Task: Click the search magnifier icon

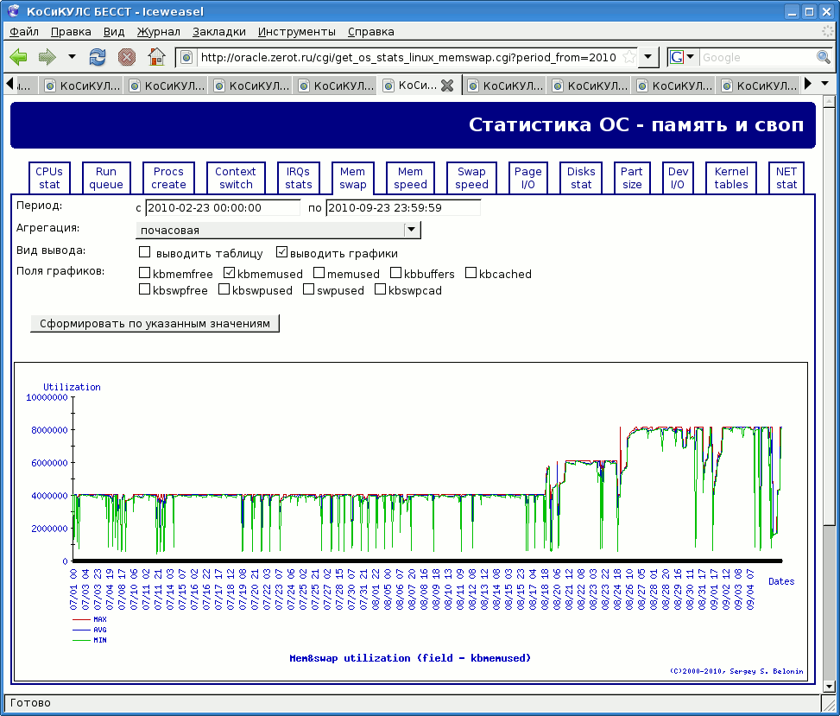Action: click(x=824, y=57)
